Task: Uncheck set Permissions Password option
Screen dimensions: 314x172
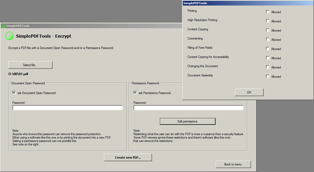Action: [x=135, y=93]
